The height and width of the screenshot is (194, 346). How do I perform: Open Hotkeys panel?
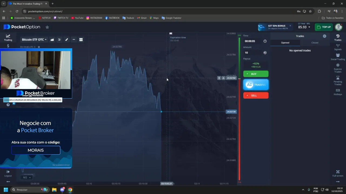click(x=338, y=92)
